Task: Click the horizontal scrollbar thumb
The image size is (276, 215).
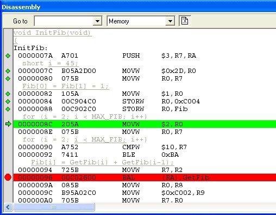Action: (x=54, y=207)
